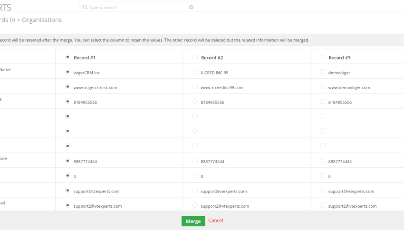Image resolution: width=404 pixels, height=230 pixels.
Task: Select Record #1 8887774444 radio
Action: [67, 161]
